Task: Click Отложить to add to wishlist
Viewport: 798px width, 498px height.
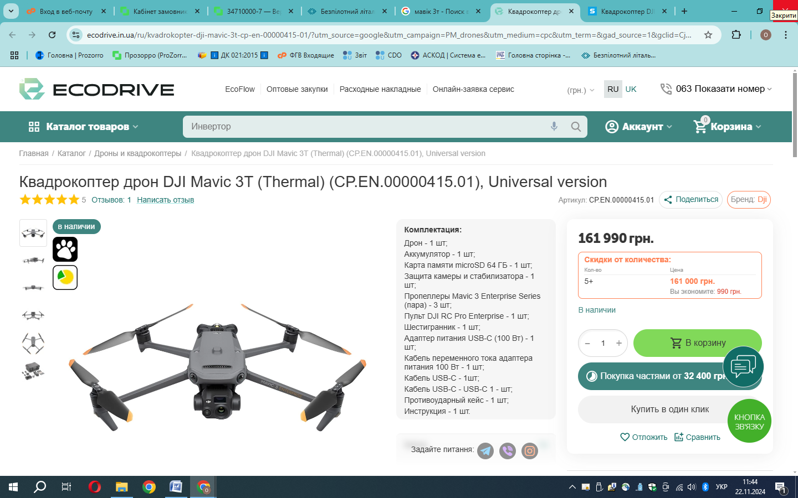Action: point(643,437)
